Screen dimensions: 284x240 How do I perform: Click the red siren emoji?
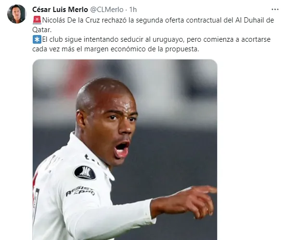point(37,20)
